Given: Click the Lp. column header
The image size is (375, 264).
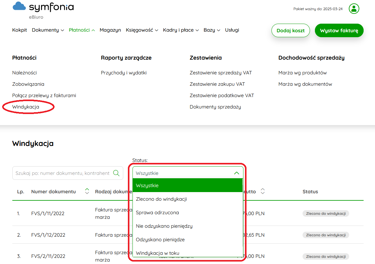Looking at the screenshot, I should pyautogui.click(x=21, y=191).
